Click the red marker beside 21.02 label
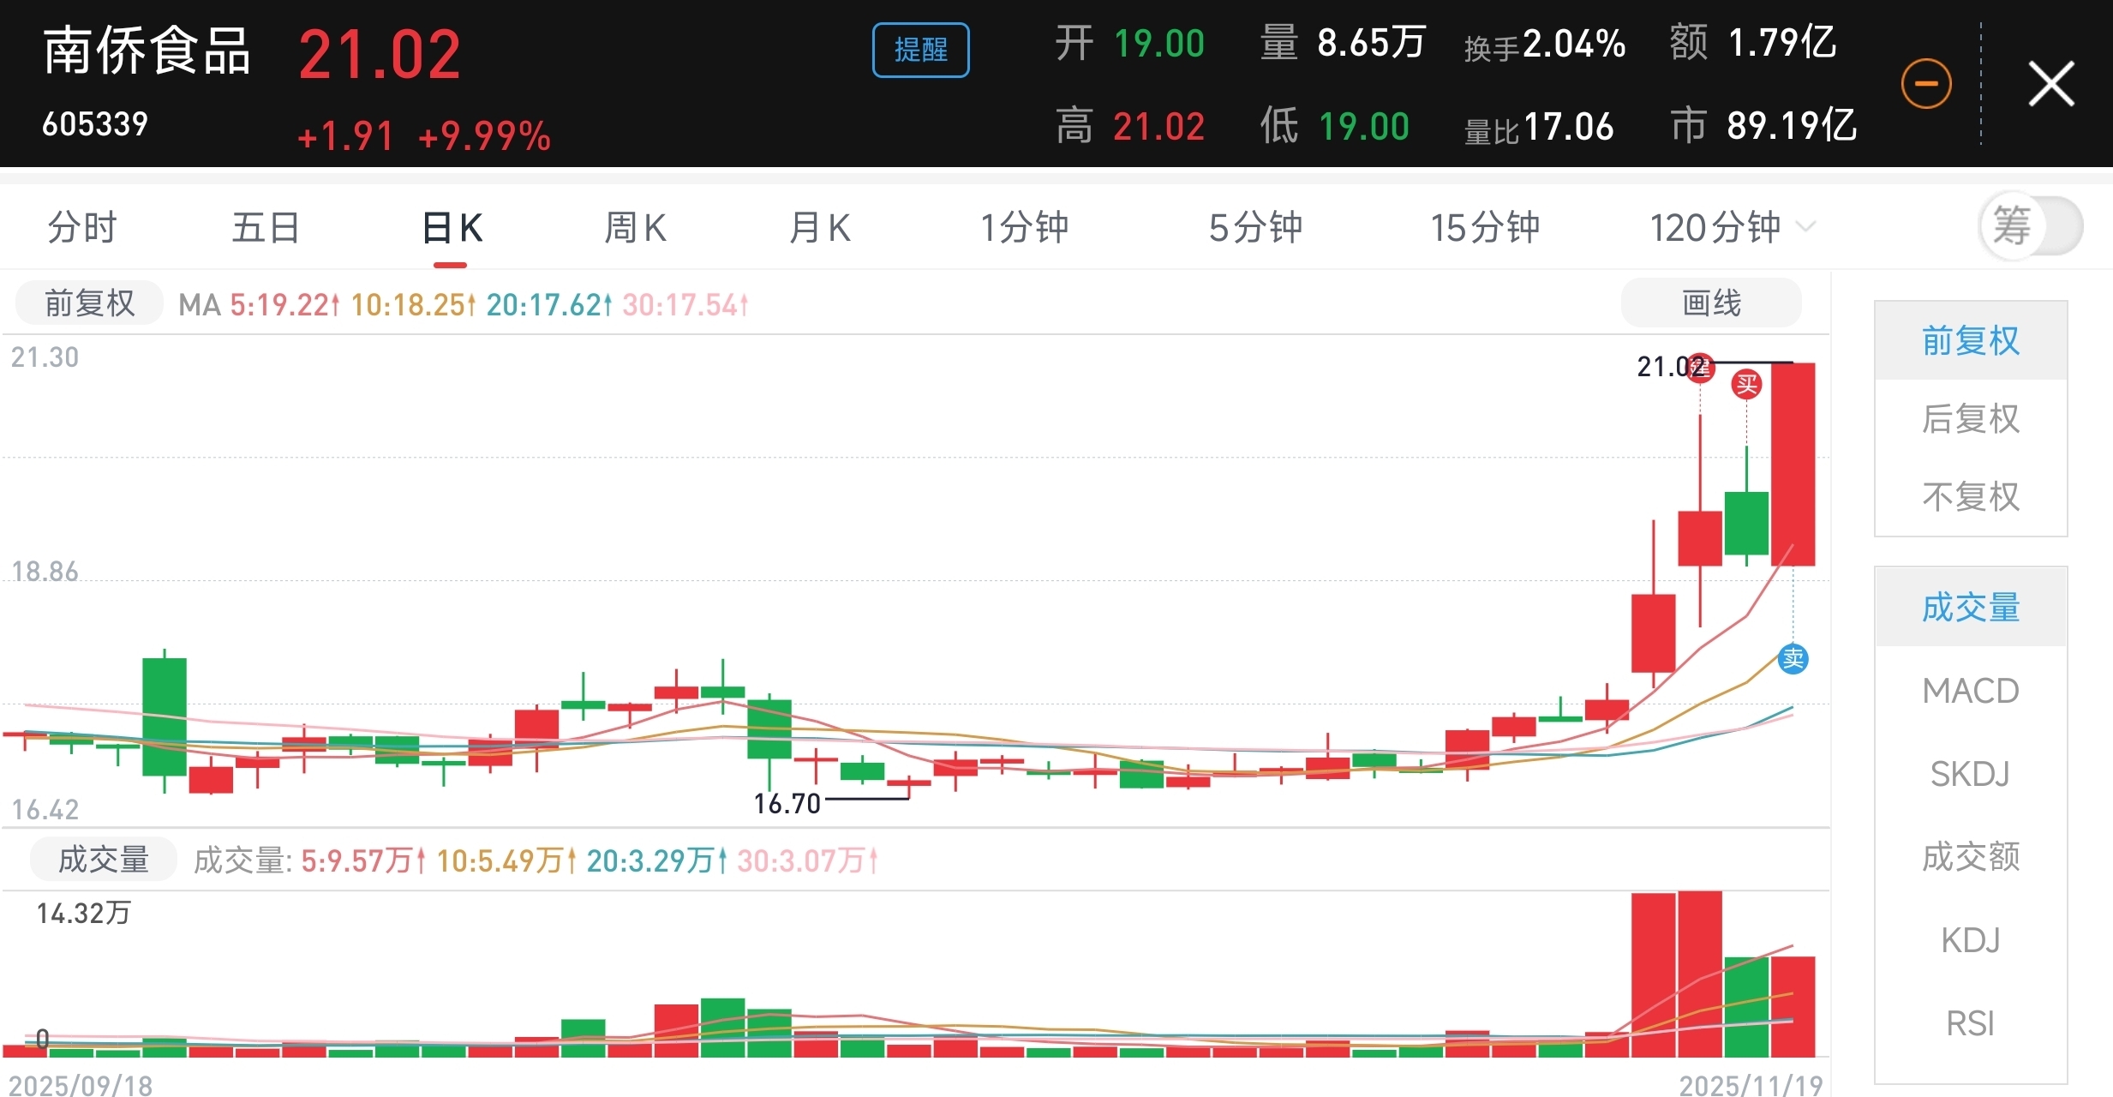Viewport: 2113px width, 1097px height. [x=1700, y=368]
